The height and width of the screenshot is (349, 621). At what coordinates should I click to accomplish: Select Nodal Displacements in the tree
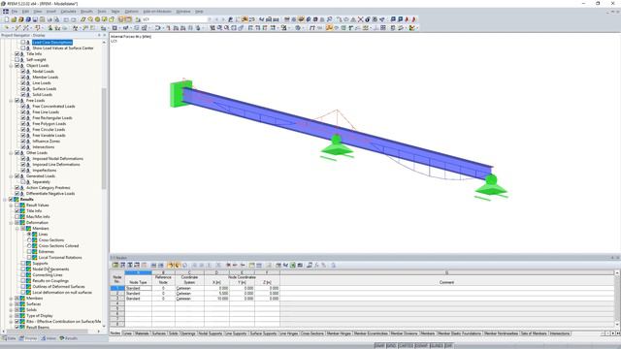pyautogui.click(x=50, y=270)
